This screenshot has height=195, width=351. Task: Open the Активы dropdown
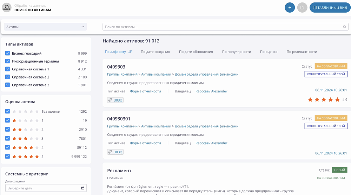[x=45, y=27]
